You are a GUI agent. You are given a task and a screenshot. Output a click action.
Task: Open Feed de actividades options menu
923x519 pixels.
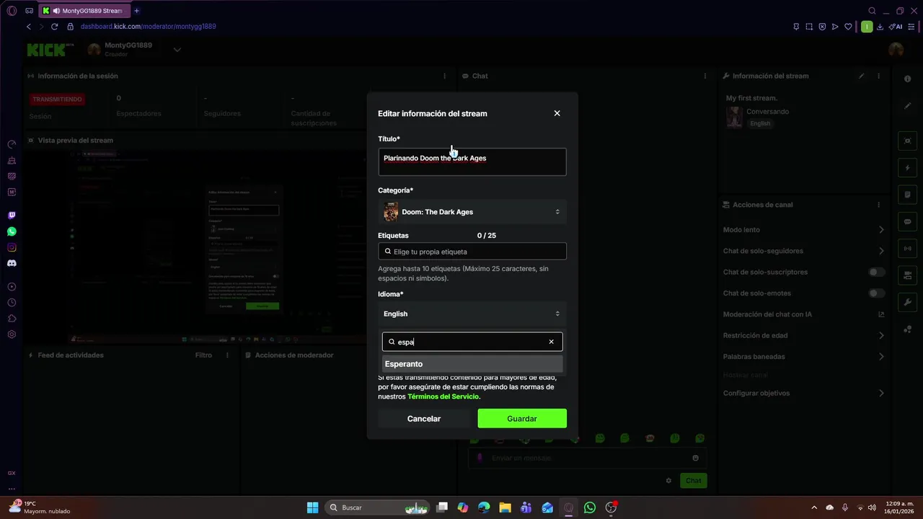tap(228, 355)
